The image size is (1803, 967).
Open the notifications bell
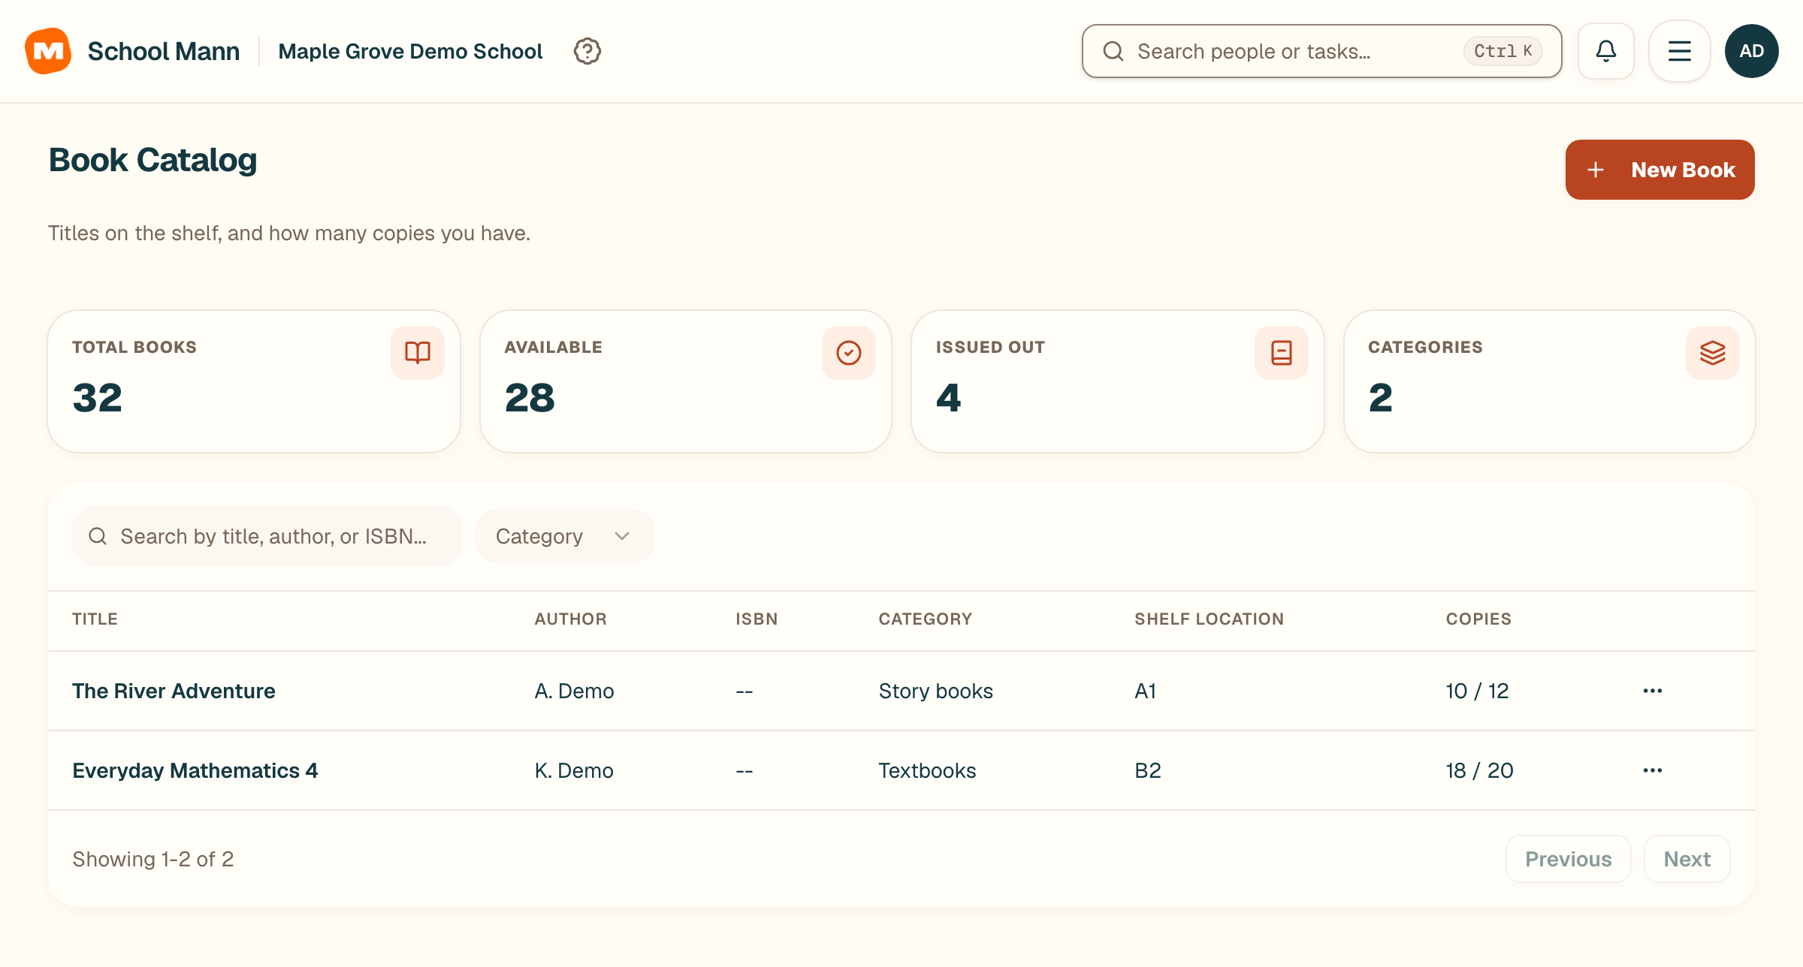1605,51
